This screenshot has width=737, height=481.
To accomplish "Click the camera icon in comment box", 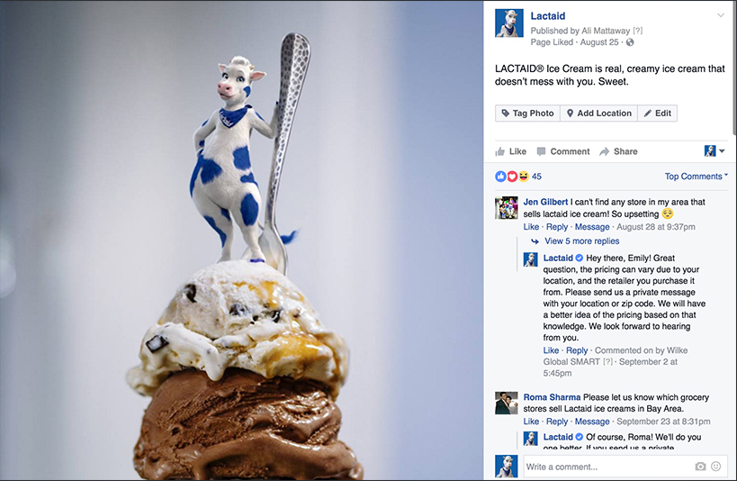I will pos(700,467).
